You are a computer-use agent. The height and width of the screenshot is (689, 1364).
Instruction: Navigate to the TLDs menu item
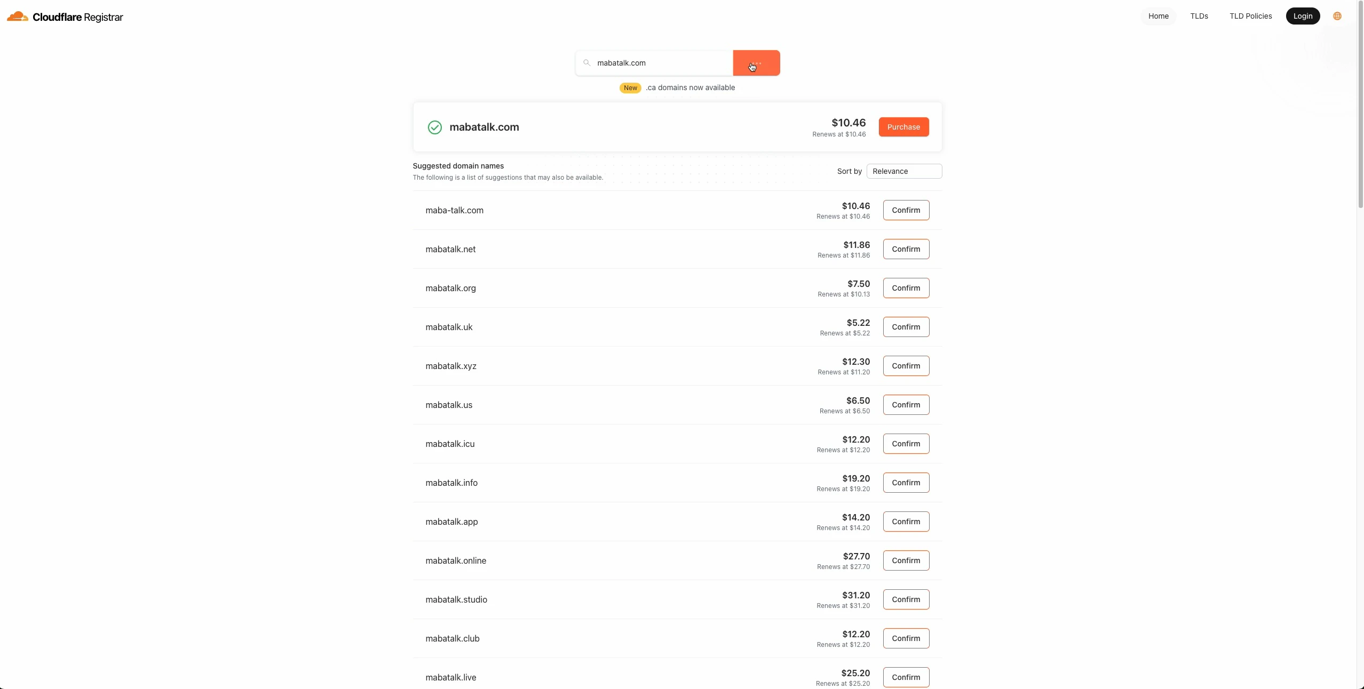(x=1200, y=16)
